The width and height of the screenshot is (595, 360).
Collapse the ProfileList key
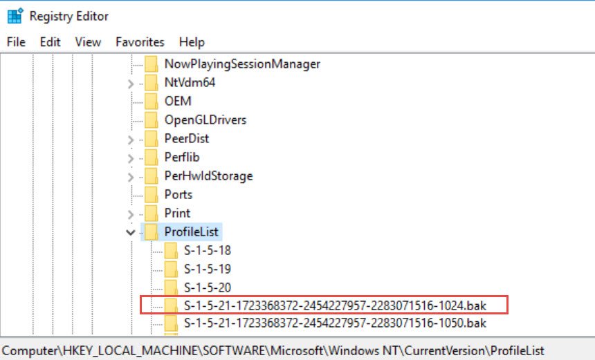pos(131,232)
